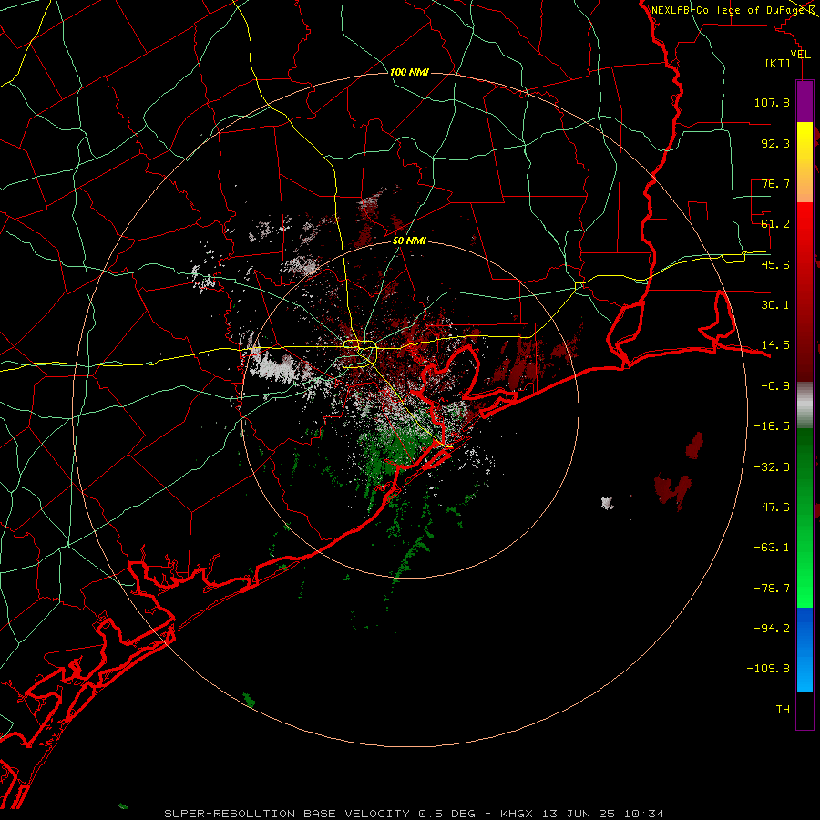This screenshot has height=820, width=820.
Task: Select the -32.0 legend value
Action: click(772, 467)
